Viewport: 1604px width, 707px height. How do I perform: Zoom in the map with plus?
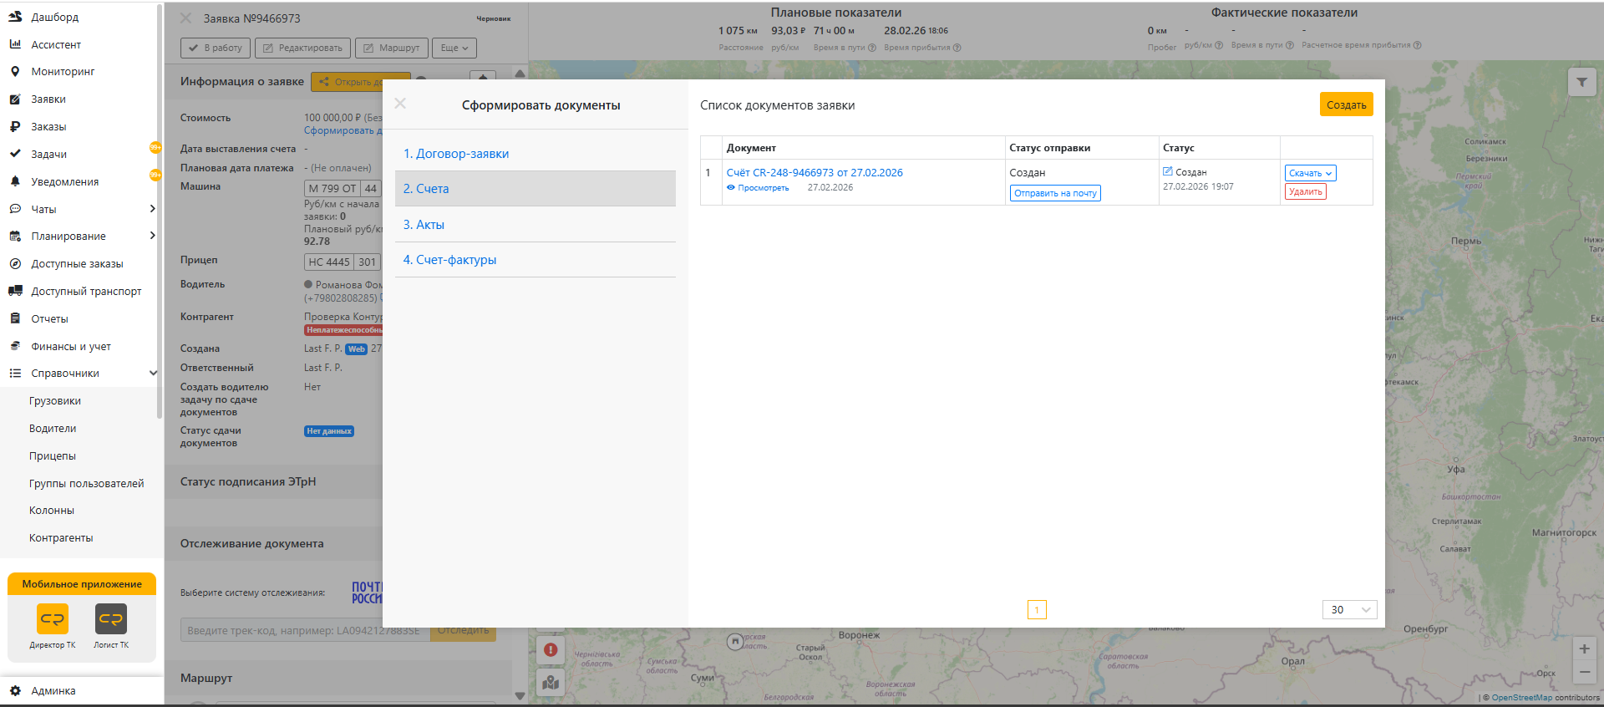pos(1584,649)
